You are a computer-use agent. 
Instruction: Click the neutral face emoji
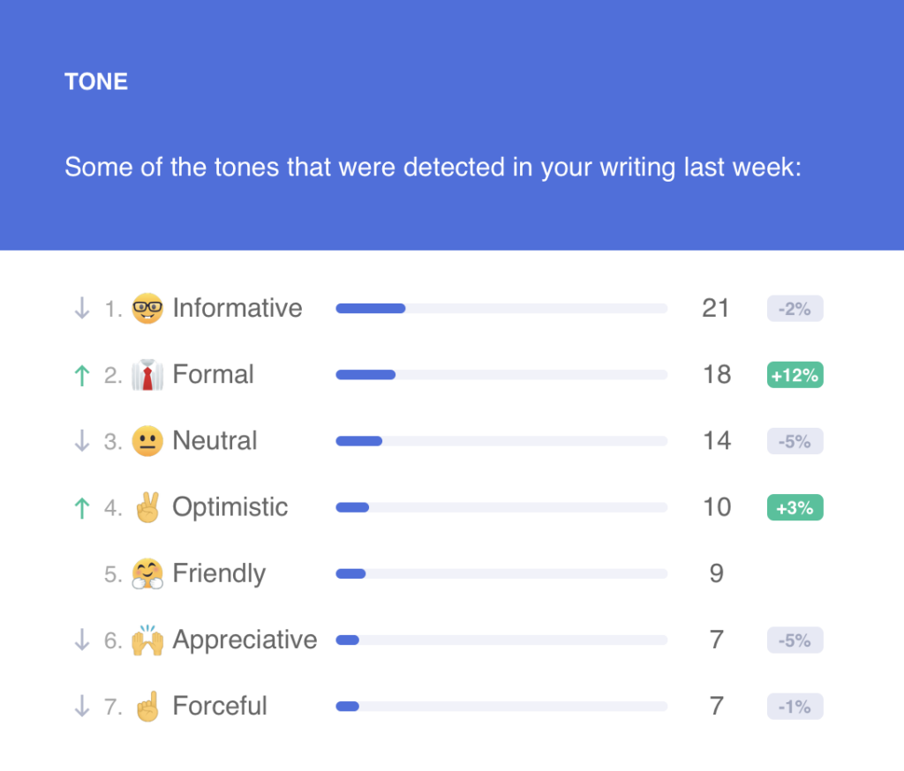[x=147, y=441]
